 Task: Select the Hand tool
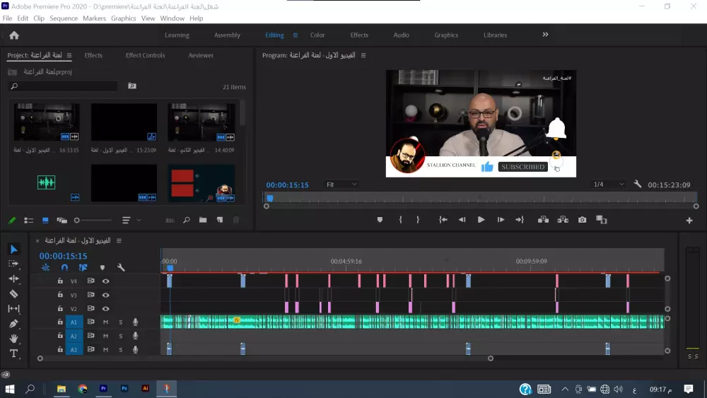(13, 339)
